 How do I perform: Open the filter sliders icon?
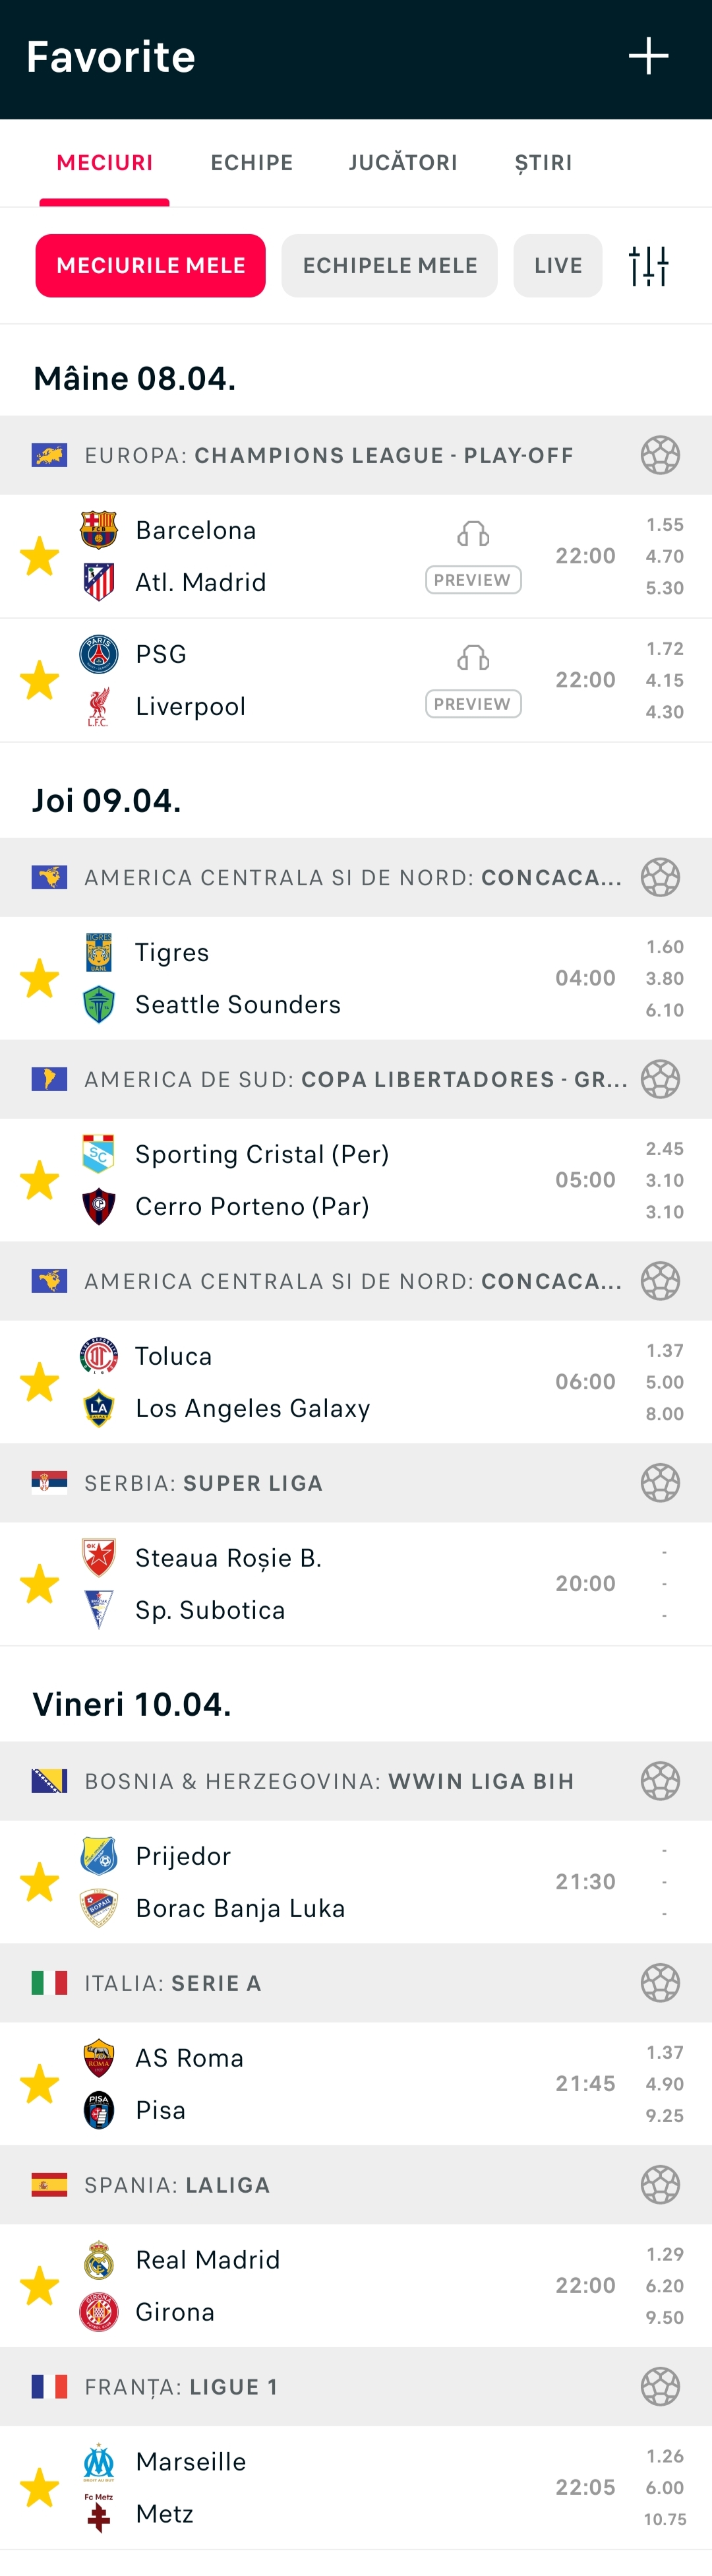648,266
